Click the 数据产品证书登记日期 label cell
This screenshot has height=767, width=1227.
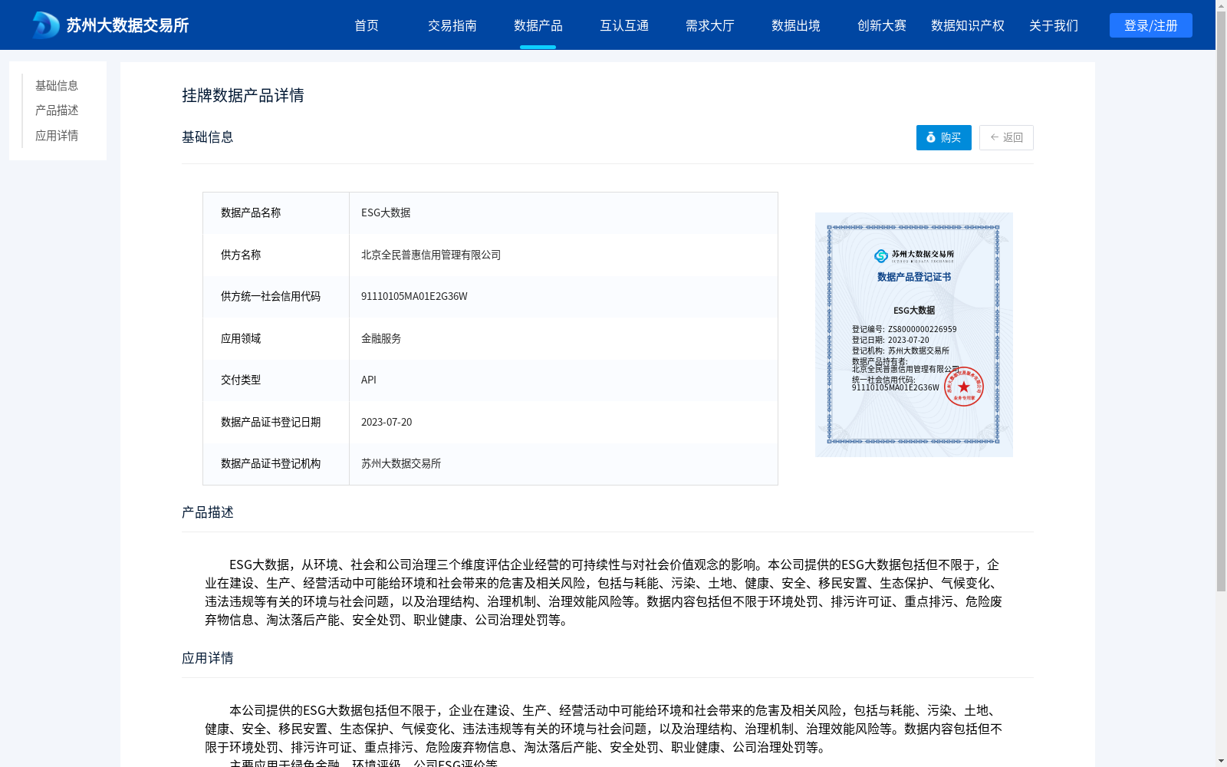(276, 422)
